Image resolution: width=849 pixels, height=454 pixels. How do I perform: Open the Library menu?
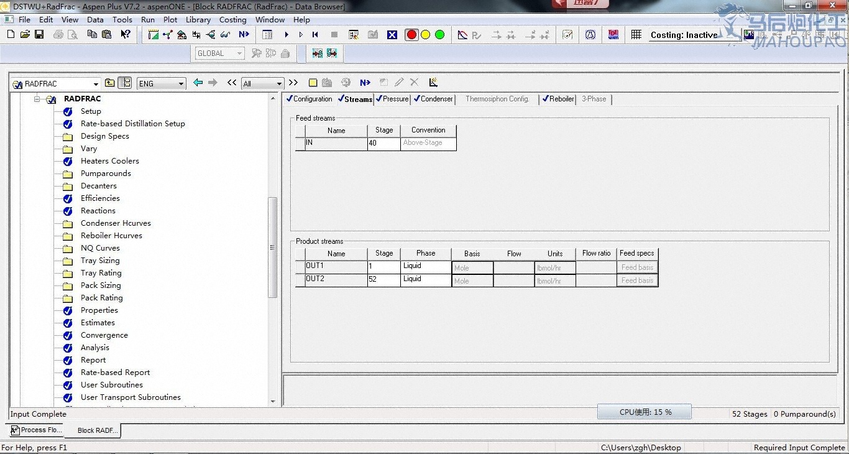point(198,19)
